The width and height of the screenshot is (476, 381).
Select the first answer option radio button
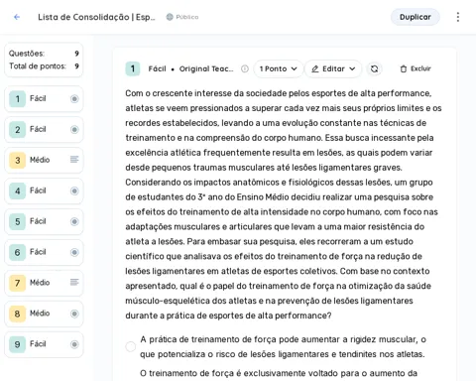pos(131,346)
